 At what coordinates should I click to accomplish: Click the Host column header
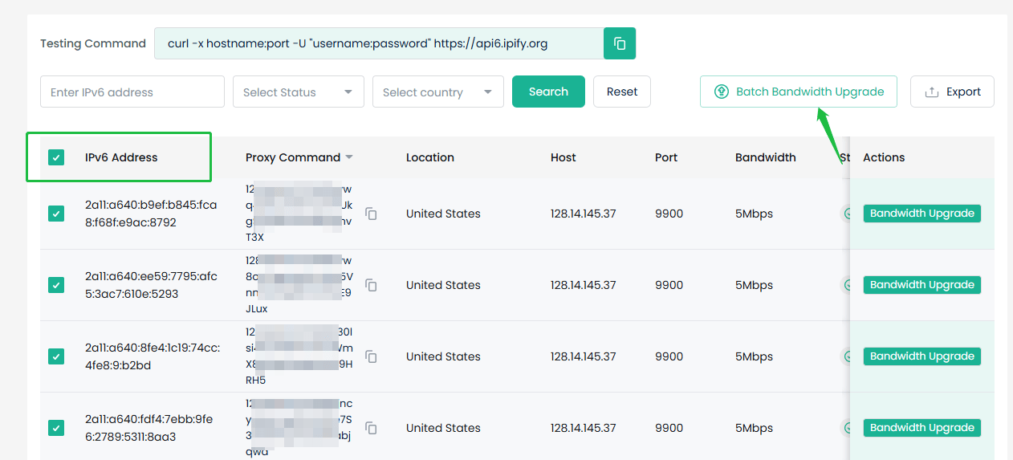[x=563, y=157]
